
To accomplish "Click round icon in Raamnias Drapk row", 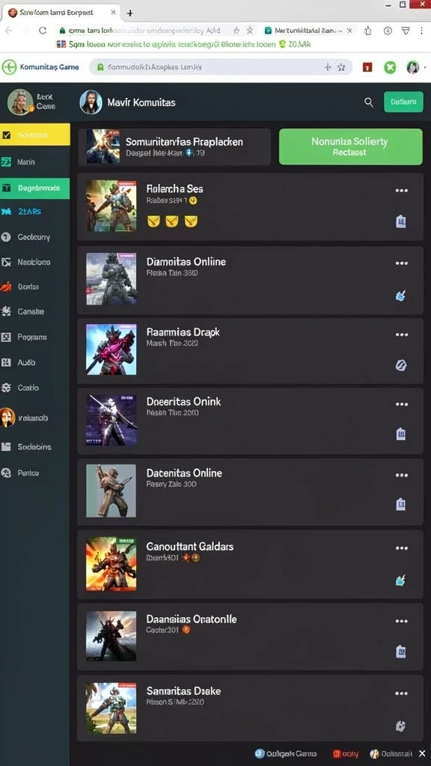I will tap(401, 365).
